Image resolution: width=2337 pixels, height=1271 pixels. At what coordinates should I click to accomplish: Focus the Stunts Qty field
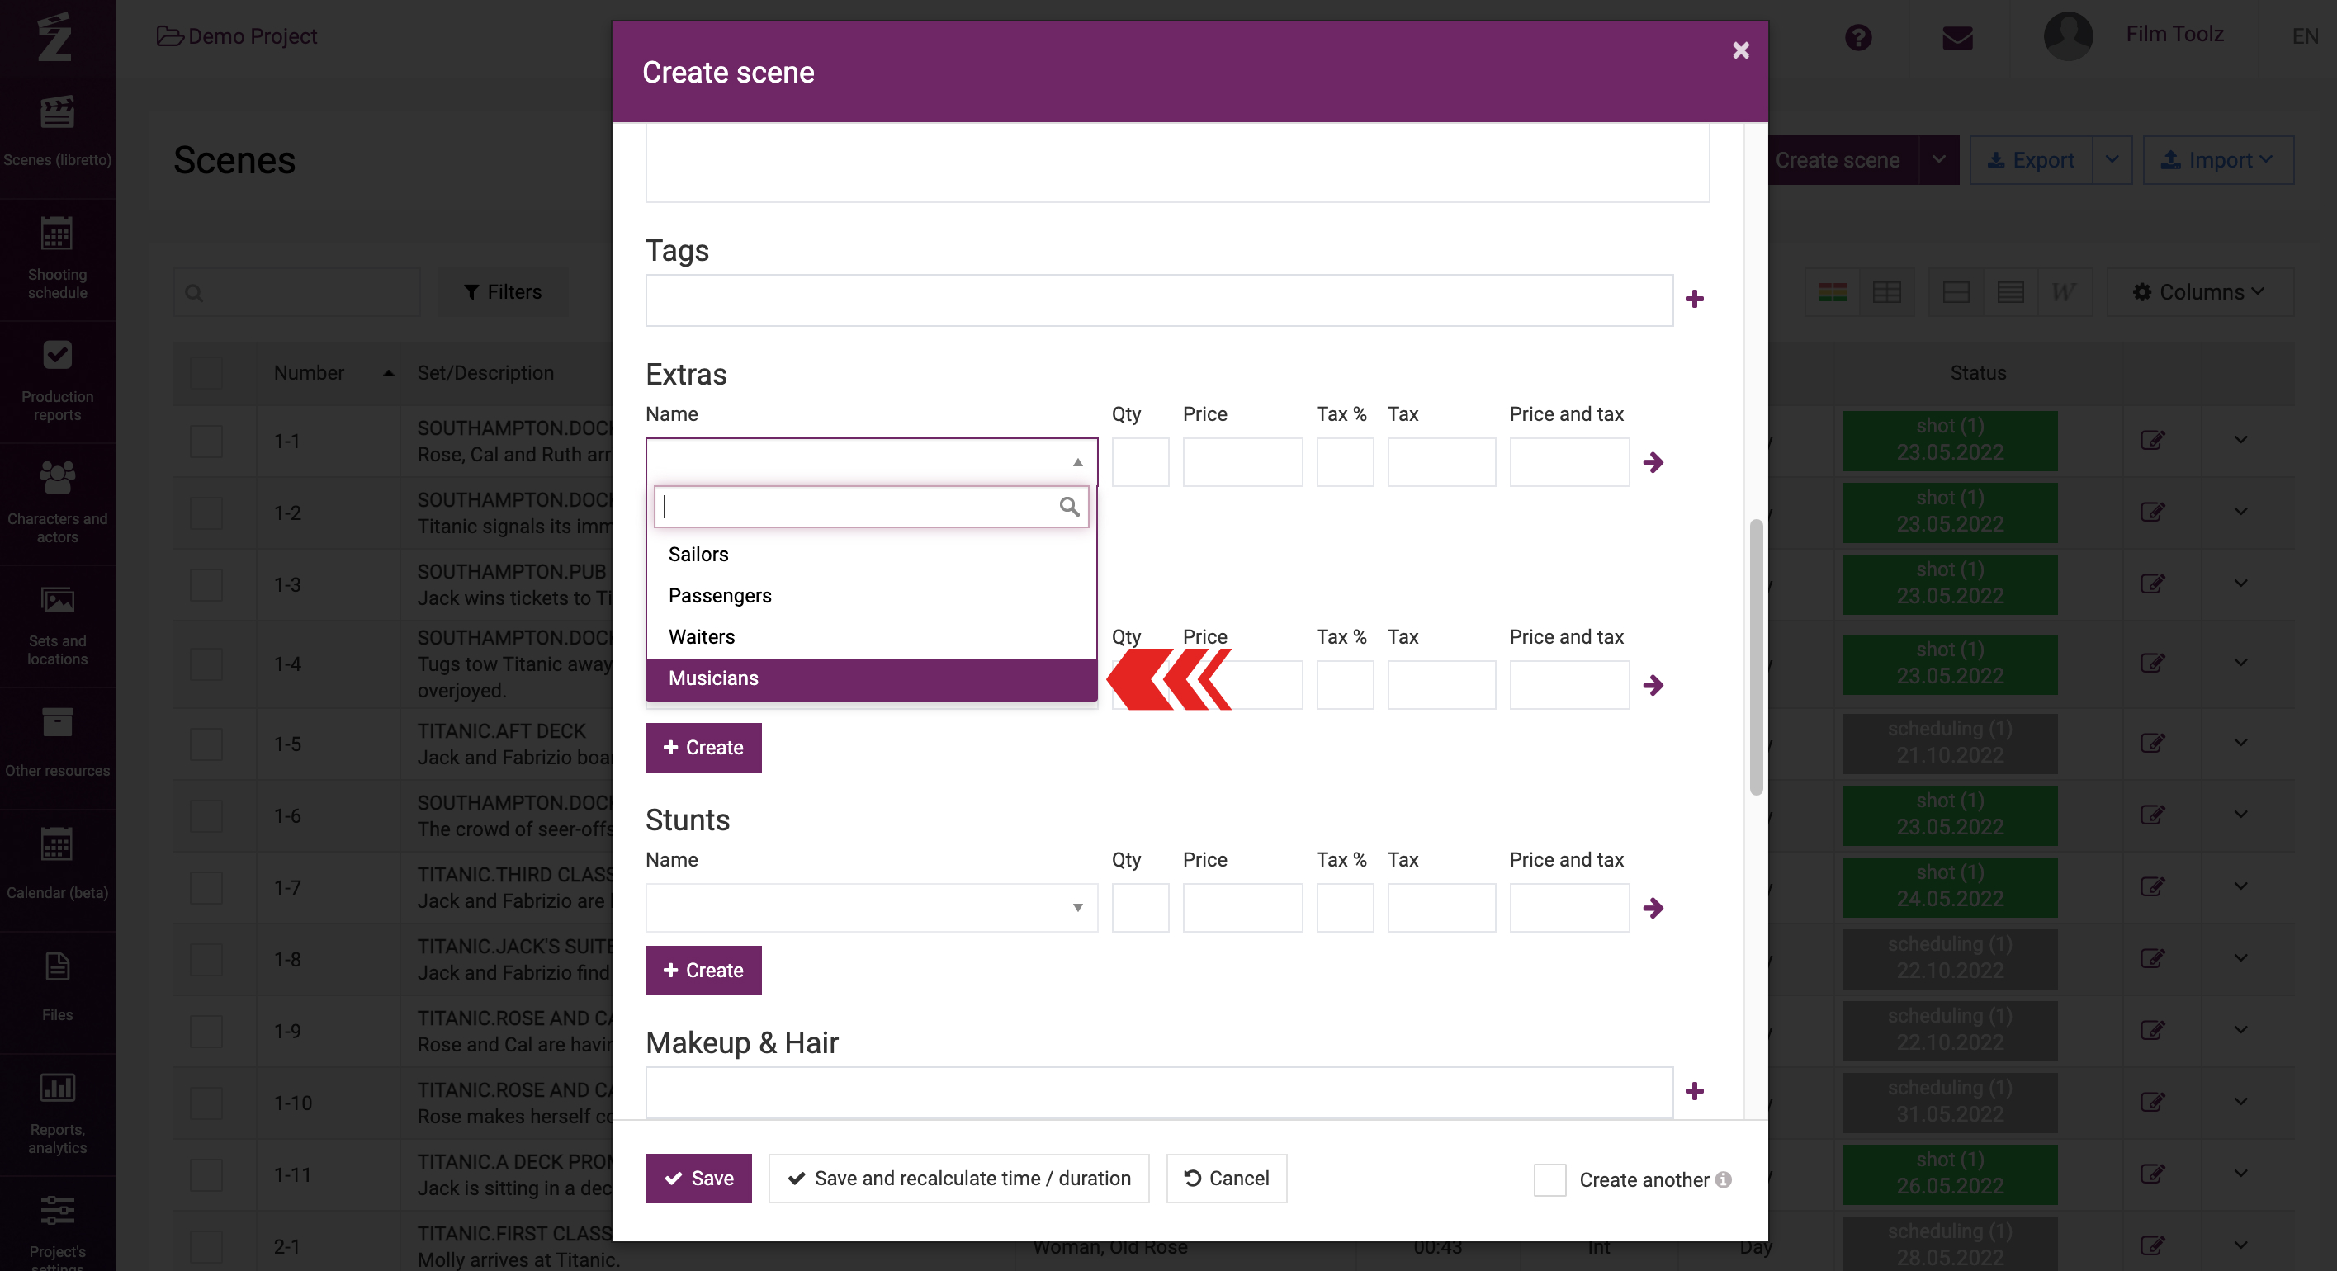(x=1139, y=908)
